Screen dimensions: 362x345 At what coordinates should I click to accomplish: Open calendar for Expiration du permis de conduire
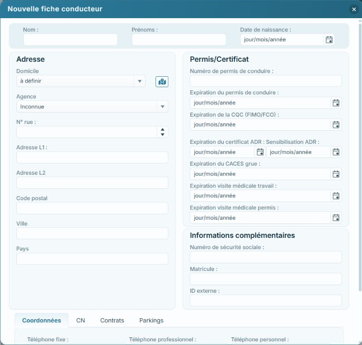pyautogui.click(x=336, y=103)
